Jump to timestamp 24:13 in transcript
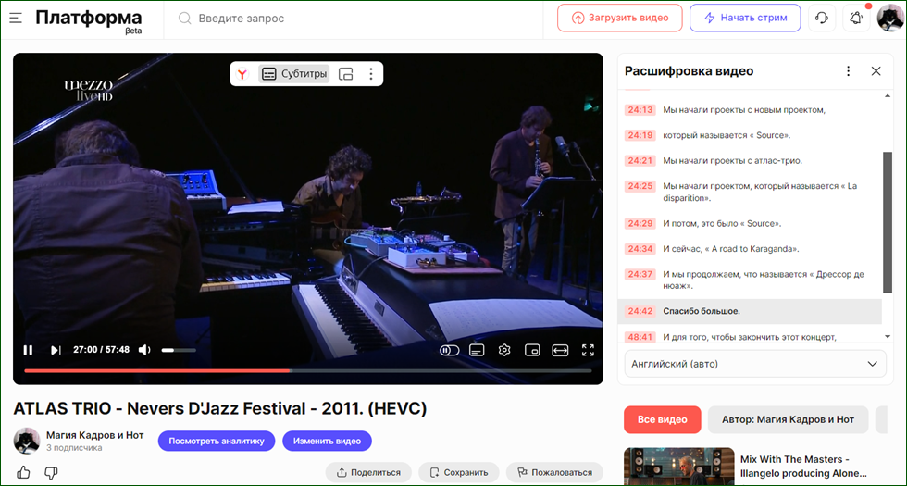The image size is (907, 486). (640, 110)
